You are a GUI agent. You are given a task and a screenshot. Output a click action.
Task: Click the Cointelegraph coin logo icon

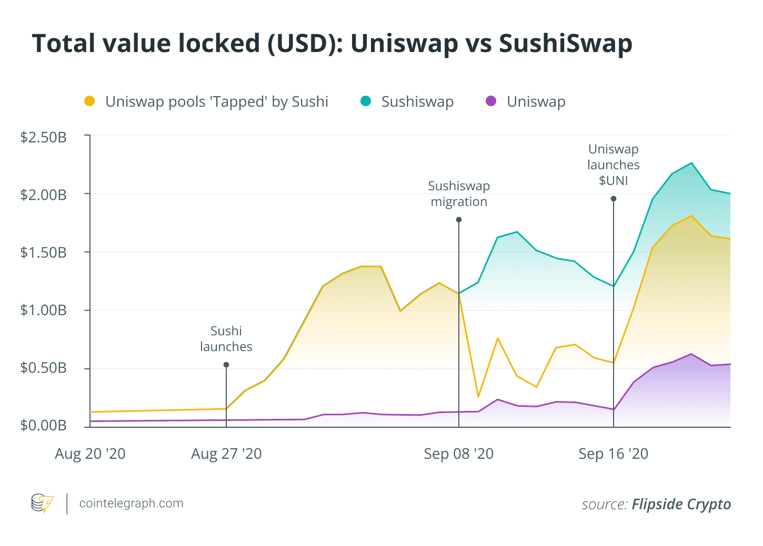tap(43, 503)
